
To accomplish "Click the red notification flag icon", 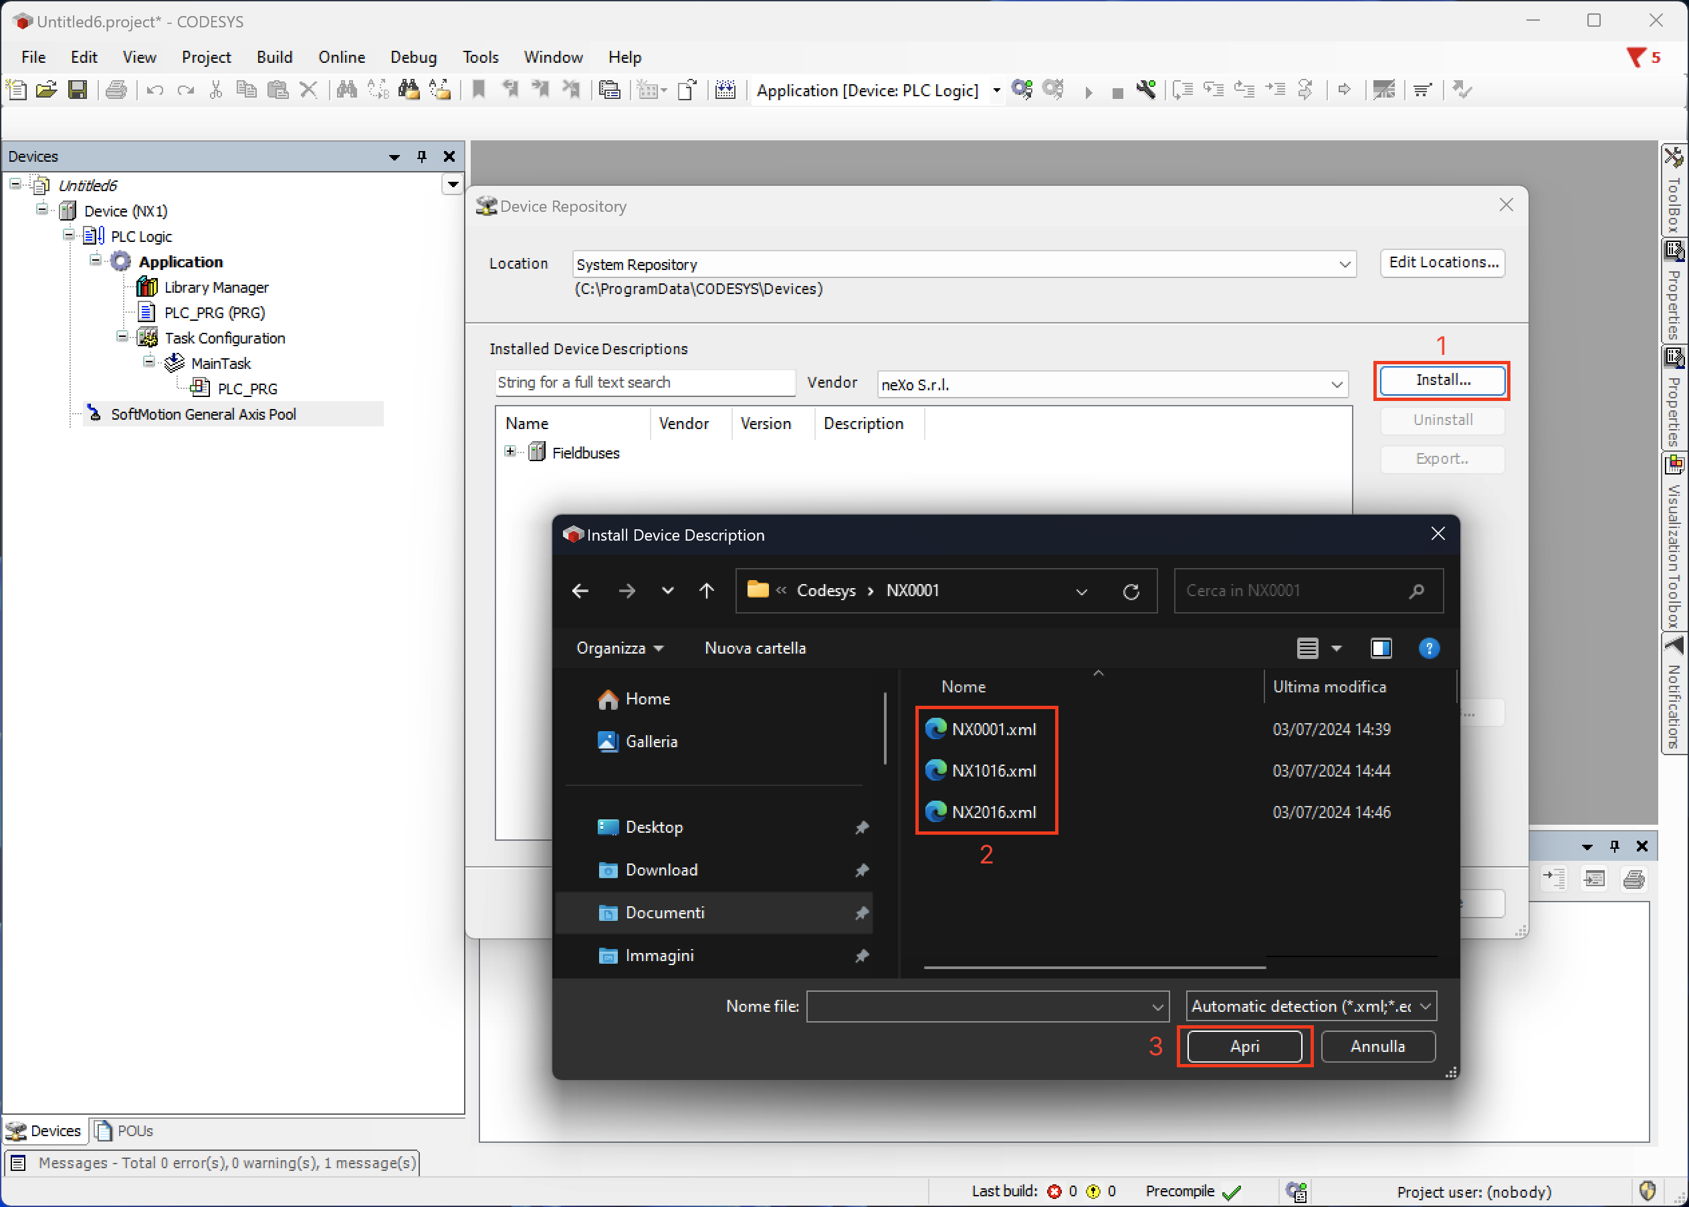I will point(1636,57).
